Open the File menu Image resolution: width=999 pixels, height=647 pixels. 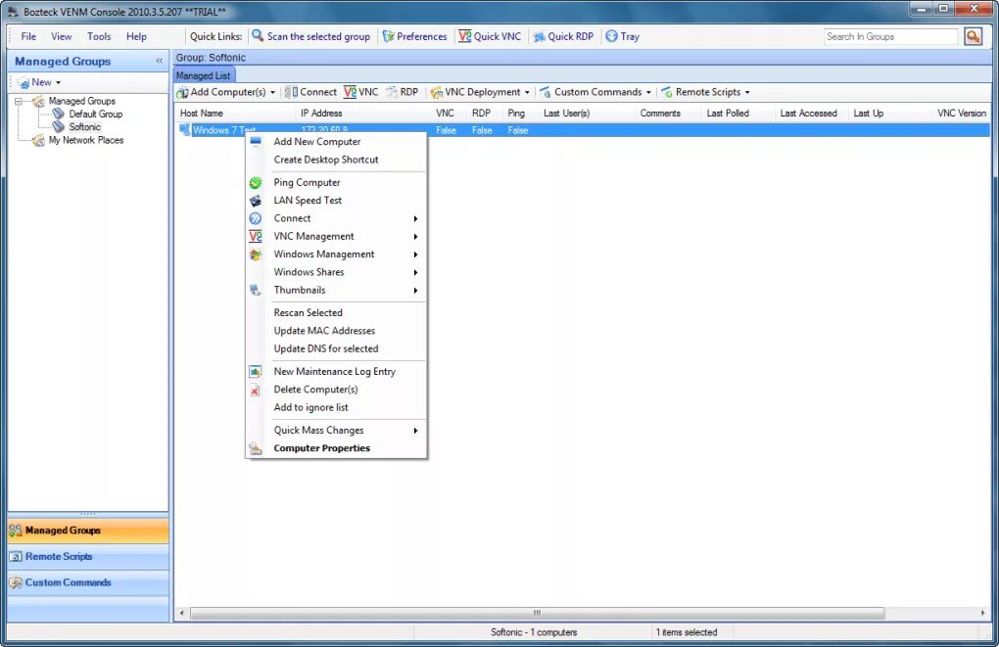[28, 36]
